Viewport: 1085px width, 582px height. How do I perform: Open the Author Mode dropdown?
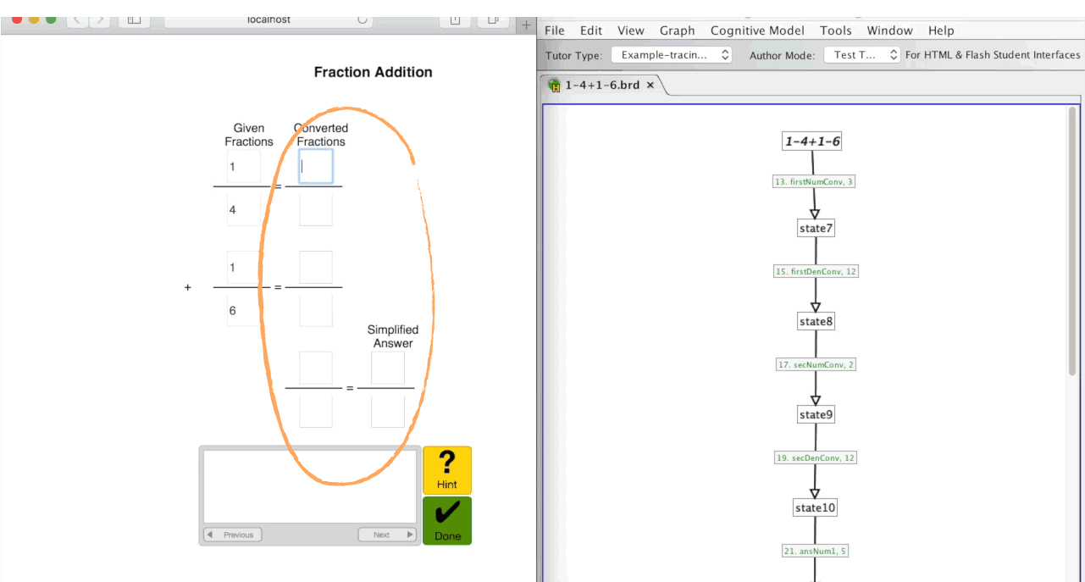tap(861, 54)
